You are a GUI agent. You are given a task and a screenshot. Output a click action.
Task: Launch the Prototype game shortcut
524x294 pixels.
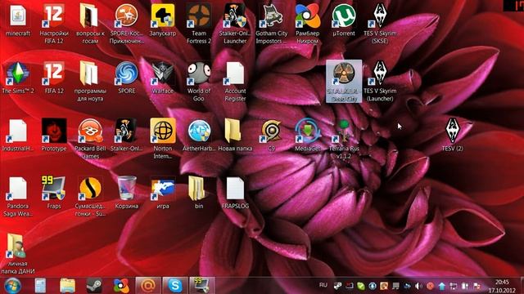point(54,136)
